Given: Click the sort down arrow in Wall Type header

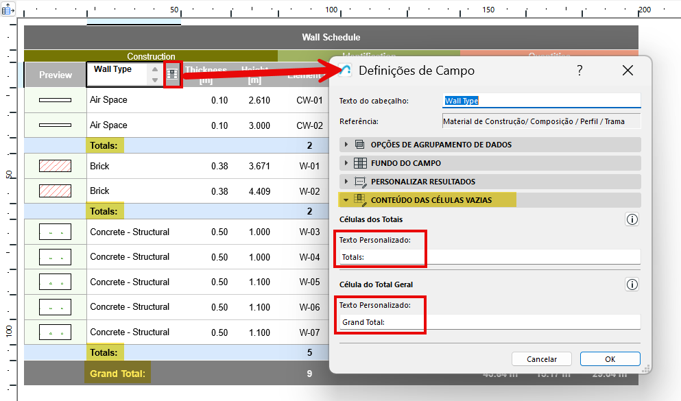Looking at the screenshot, I should click(x=155, y=80).
